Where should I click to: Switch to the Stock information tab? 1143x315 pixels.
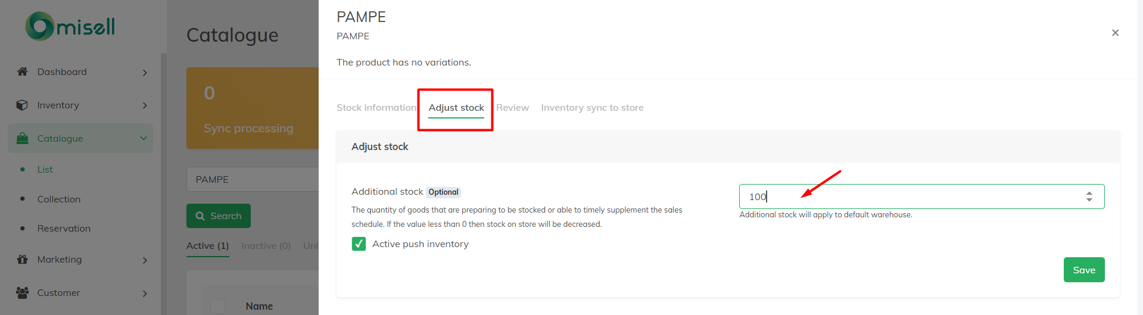(376, 108)
